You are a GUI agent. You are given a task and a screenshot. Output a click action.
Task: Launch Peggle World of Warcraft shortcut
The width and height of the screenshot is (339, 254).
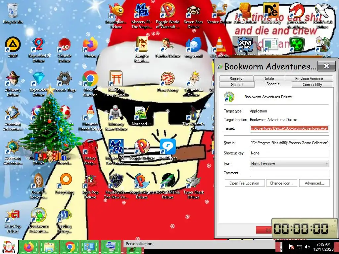pyautogui.click(x=168, y=16)
